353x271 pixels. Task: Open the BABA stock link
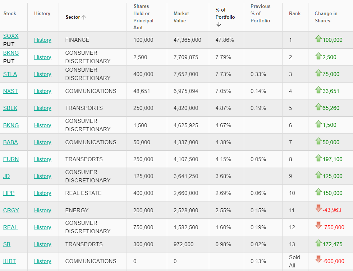pyautogui.click(x=10, y=142)
